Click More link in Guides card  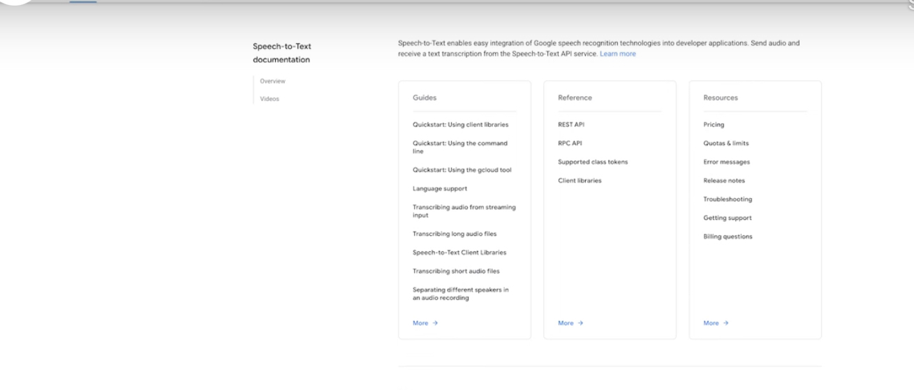(425, 323)
